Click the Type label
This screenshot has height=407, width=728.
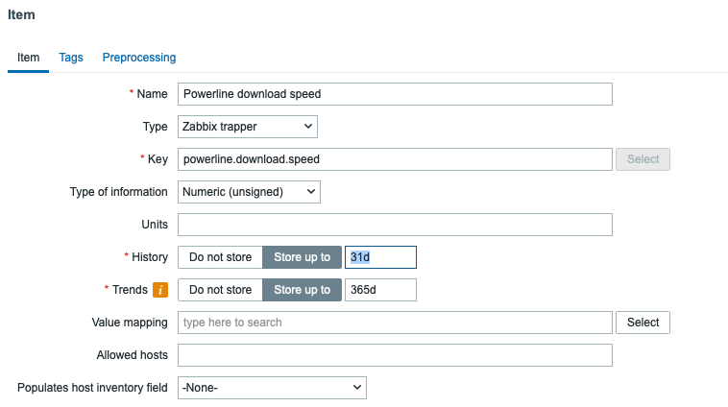point(155,127)
